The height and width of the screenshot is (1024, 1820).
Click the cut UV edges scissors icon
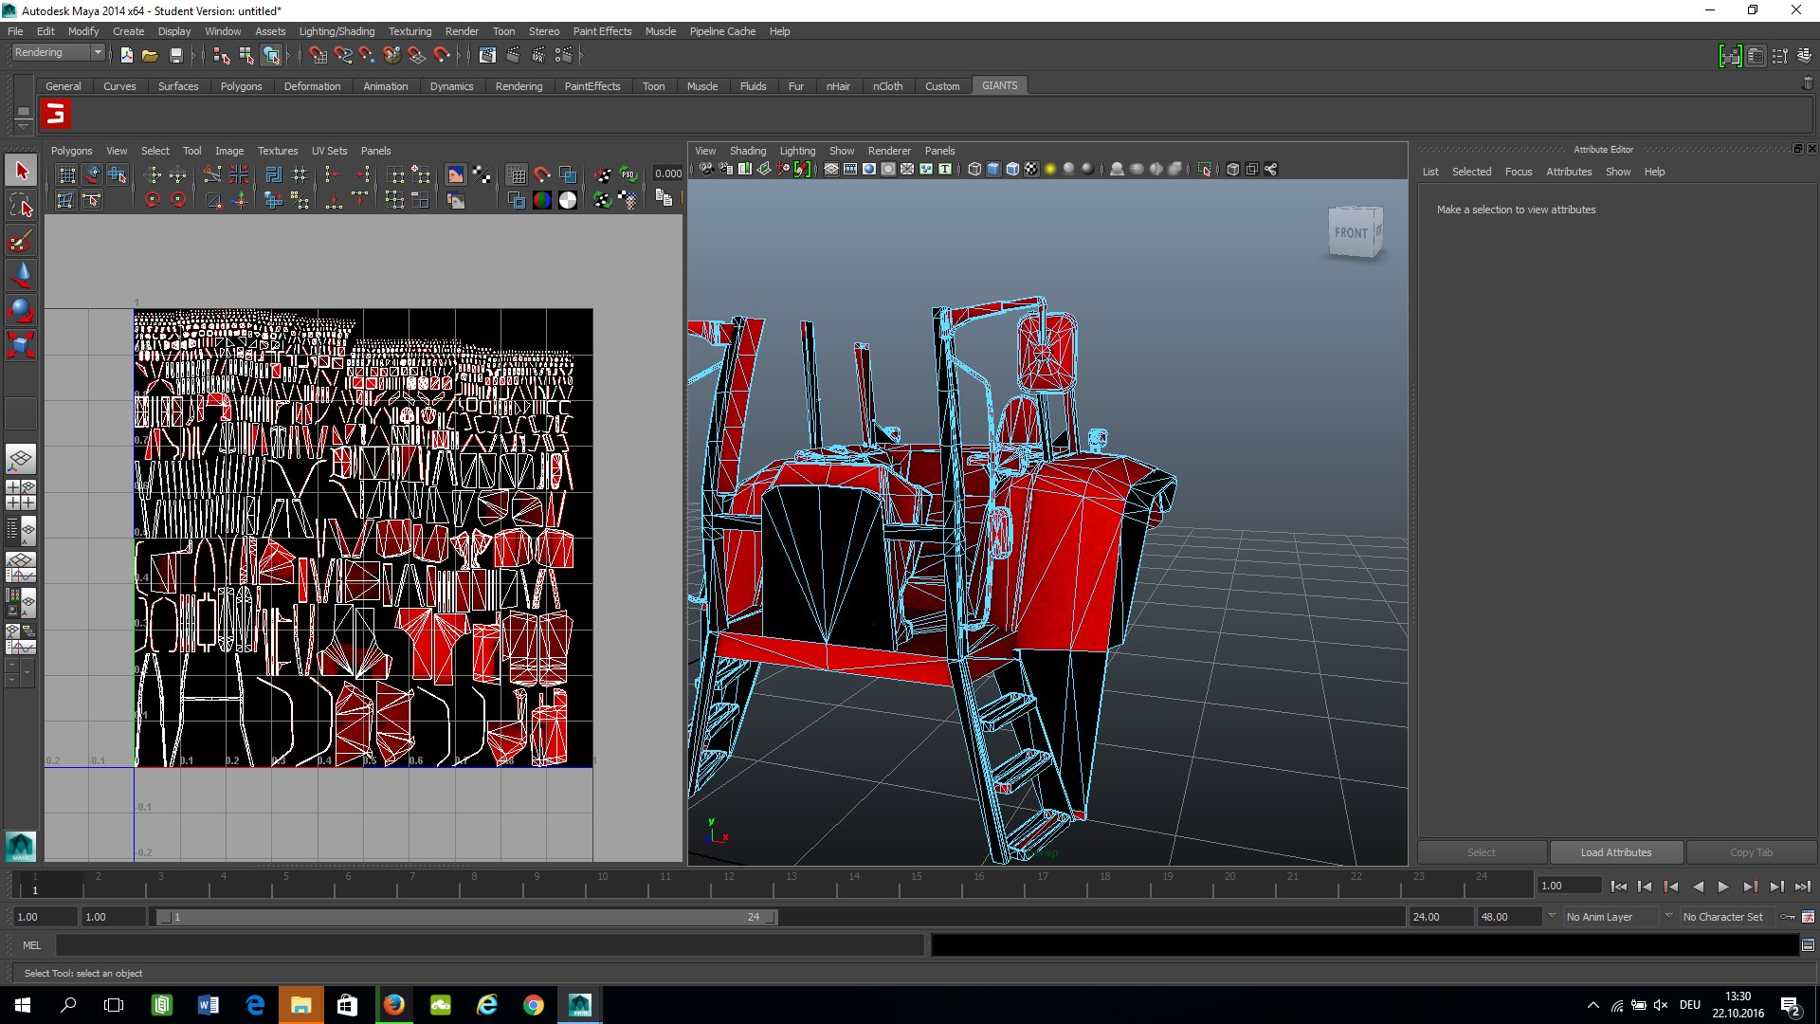pos(211,174)
